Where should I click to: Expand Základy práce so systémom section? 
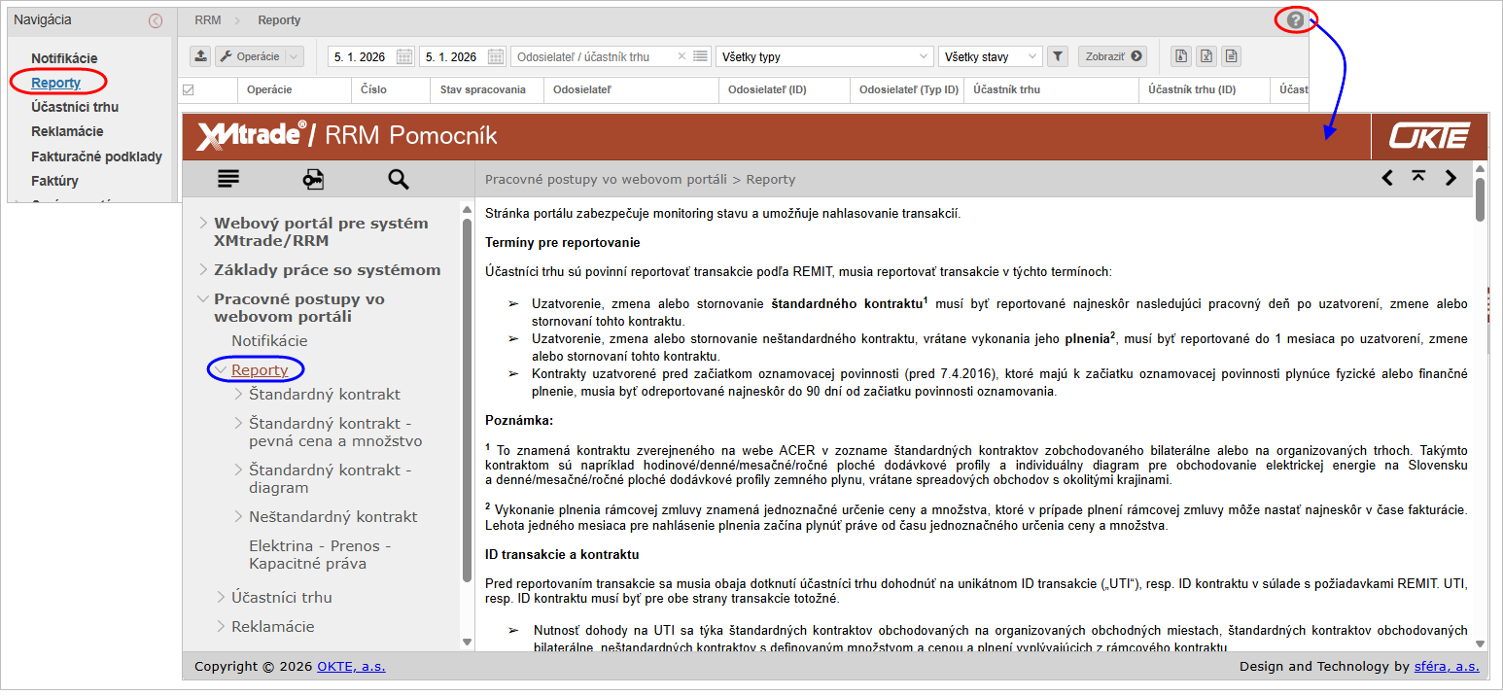tap(202, 270)
